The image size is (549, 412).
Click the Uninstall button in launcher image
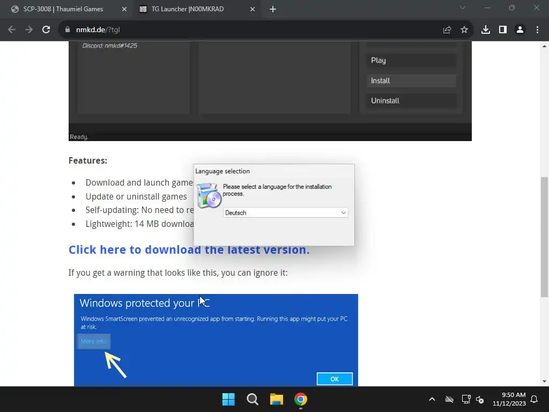click(x=411, y=100)
